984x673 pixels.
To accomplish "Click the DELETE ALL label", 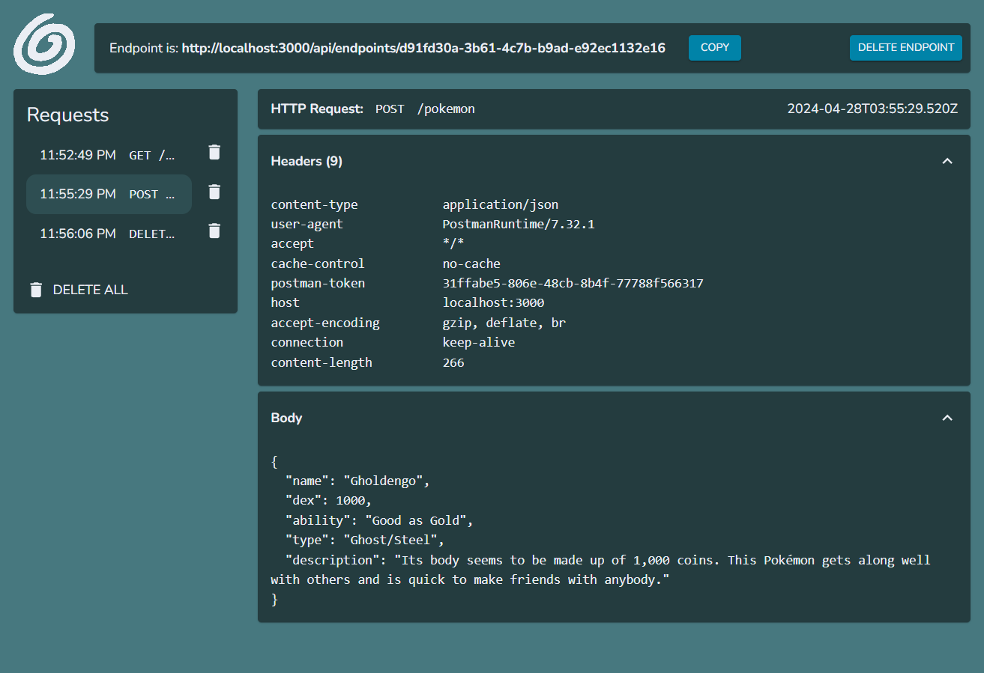I will point(90,290).
